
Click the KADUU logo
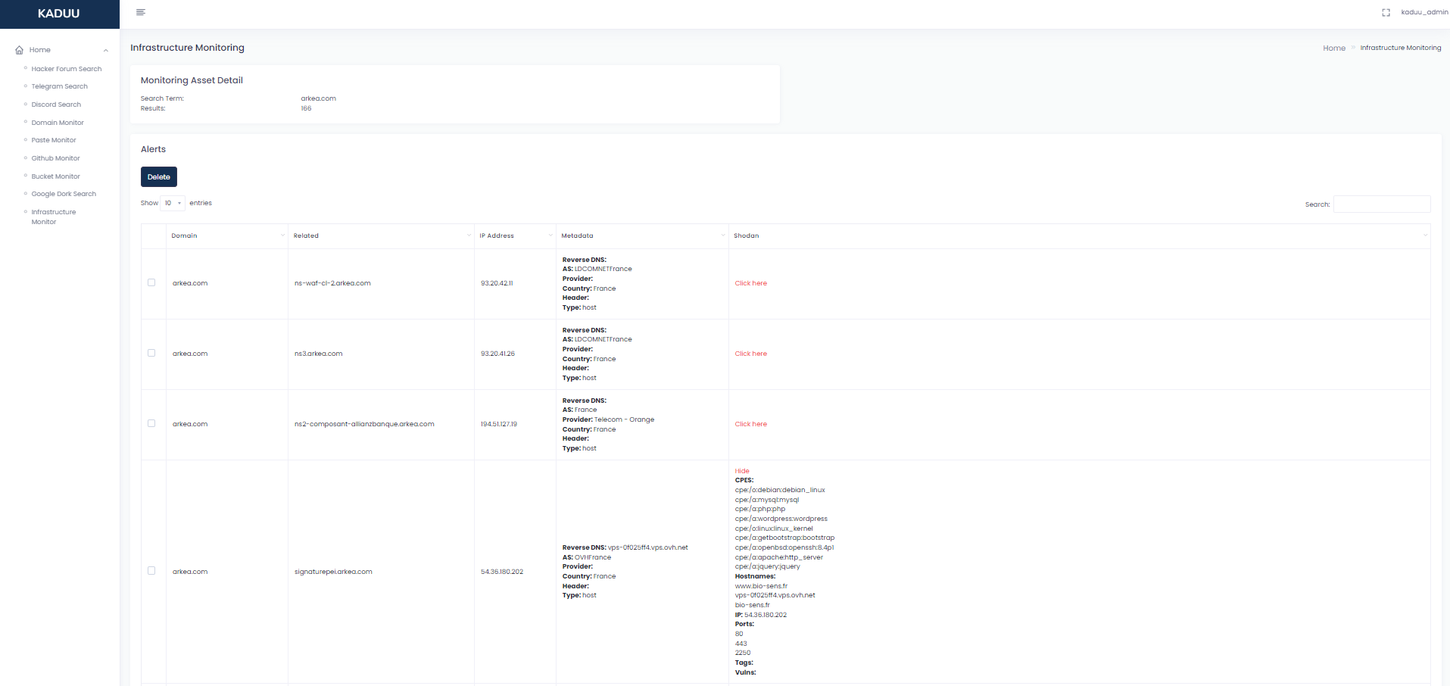pos(59,14)
